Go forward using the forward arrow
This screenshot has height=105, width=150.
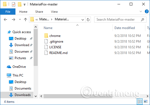coord(14,20)
